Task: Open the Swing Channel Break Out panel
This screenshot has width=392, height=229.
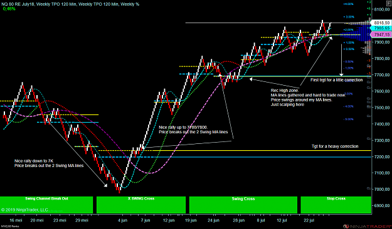Action: click(46, 205)
